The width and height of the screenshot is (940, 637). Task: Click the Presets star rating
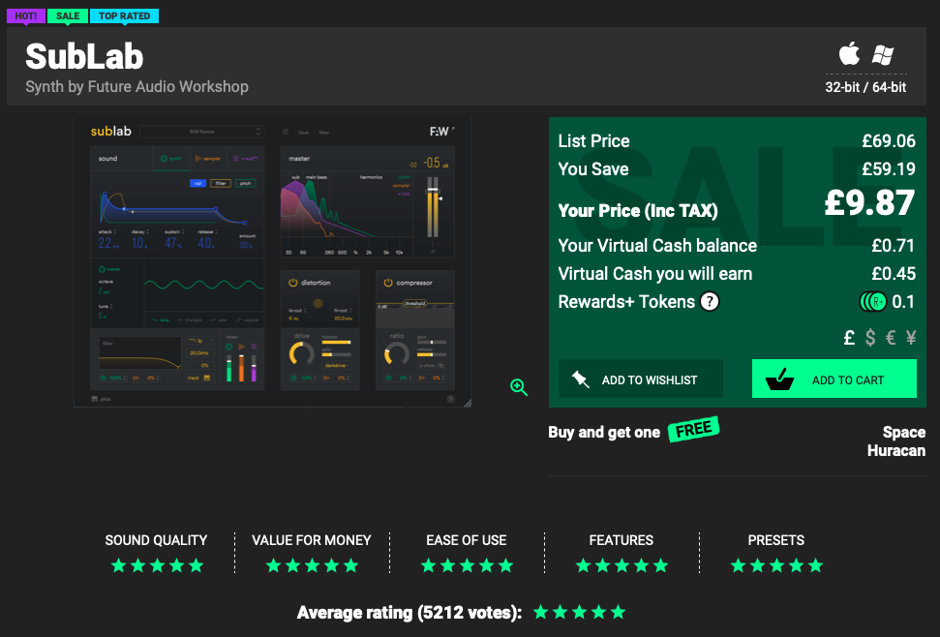point(776,565)
